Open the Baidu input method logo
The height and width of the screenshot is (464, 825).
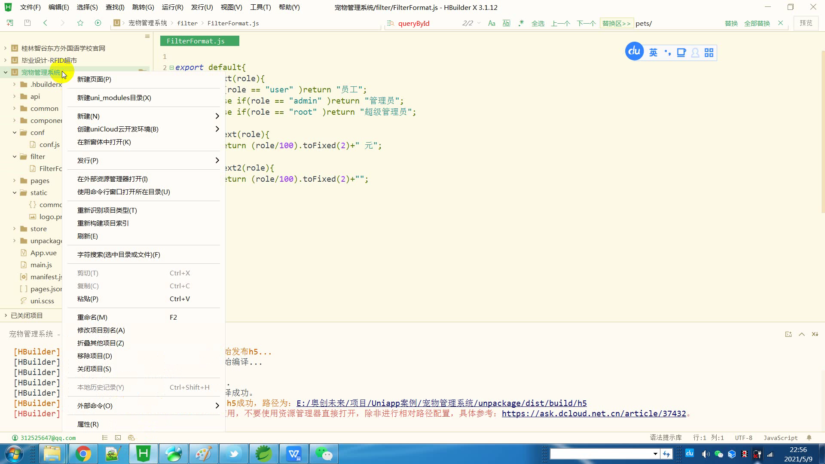(x=634, y=52)
